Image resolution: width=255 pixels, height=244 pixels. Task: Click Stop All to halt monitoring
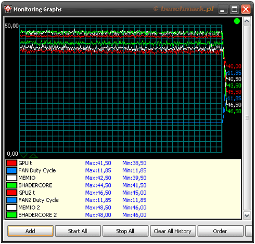point(125,231)
